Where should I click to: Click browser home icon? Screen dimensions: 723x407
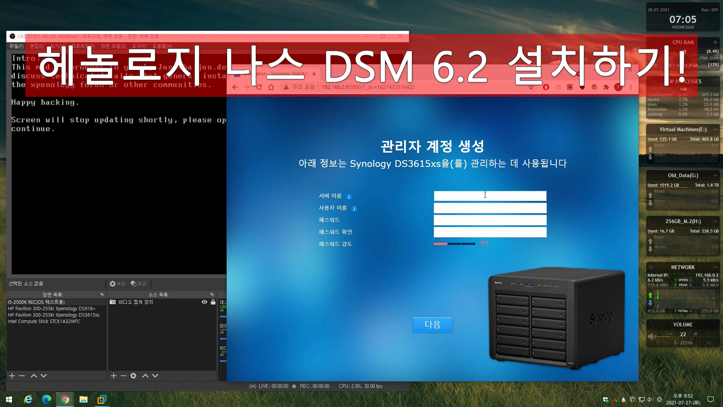[271, 87]
